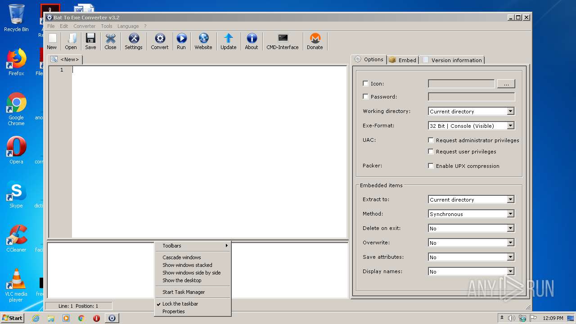Open the Working directory dropdown

pos(471,111)
